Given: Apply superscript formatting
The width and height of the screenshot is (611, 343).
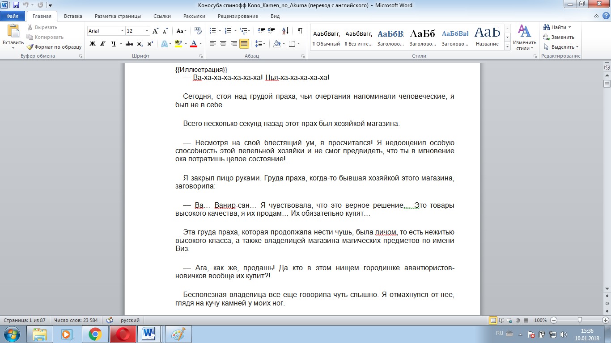Looking at the screenshot, I should click(x=150, y=44).
